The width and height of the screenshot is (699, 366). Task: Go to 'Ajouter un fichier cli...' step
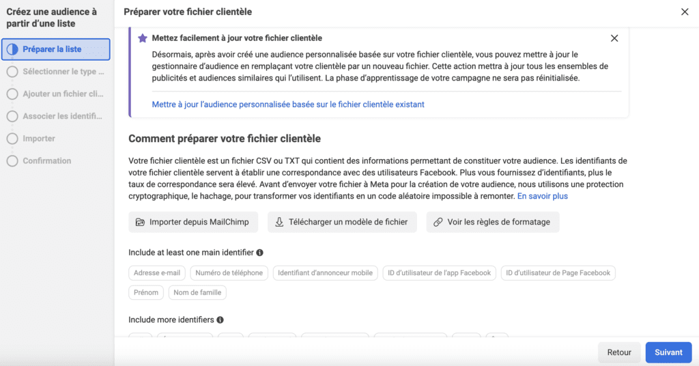(63, 94)
